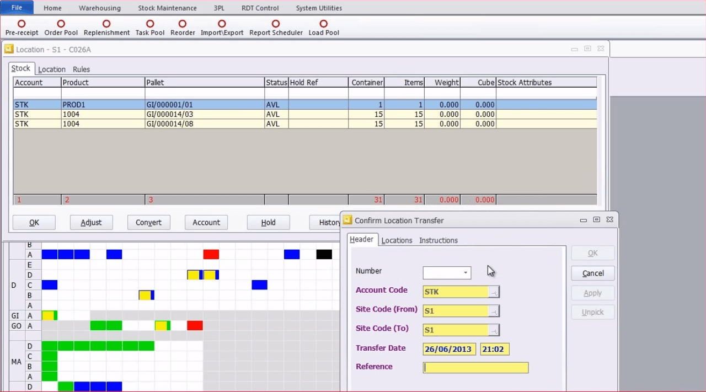706x392 pixels.
Task: Open the Account Code lookup arrow
Action: coord(494,292)
